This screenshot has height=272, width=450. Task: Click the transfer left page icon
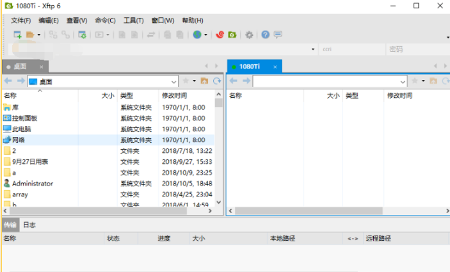coord(122,35)
